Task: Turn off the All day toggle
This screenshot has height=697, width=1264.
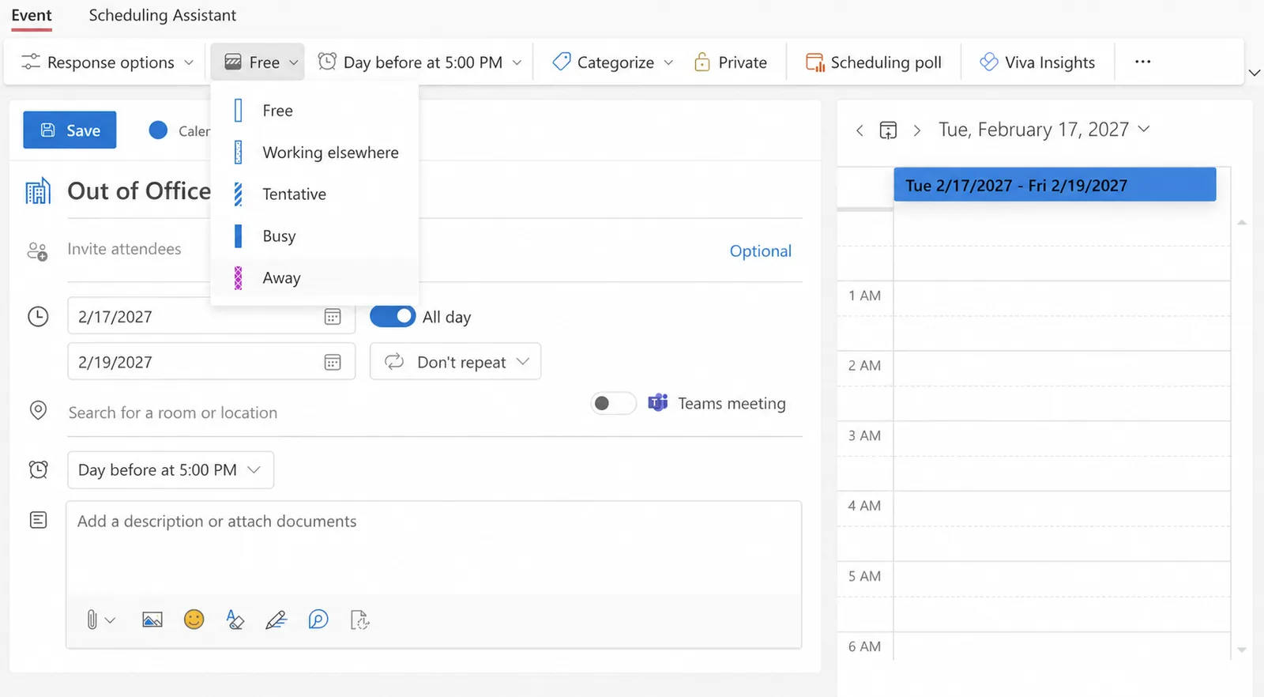Action: tap(393, 316)
